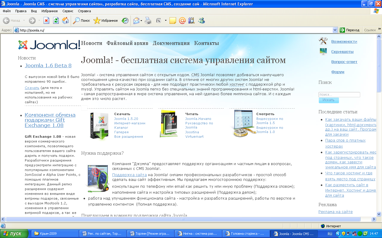Screen dimensions: 382x238
Task: Switch to the Нигма taskbar window
Action: (198, 234)
